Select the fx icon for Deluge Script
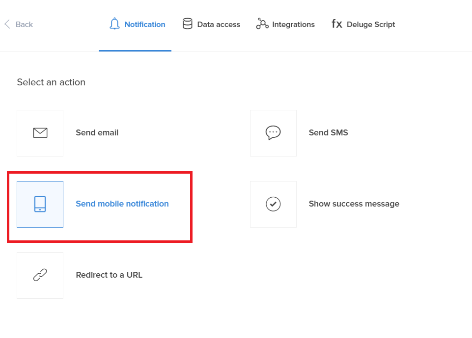This screenshot has height=338, width=472. point(336,24)
